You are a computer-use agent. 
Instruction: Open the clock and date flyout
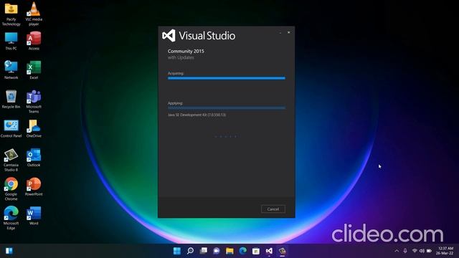tap(445, 251)
